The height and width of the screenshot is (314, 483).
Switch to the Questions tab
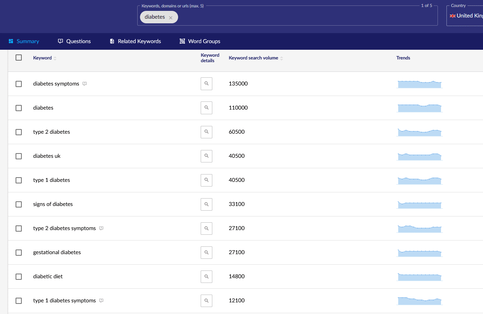tap(74, 41)
